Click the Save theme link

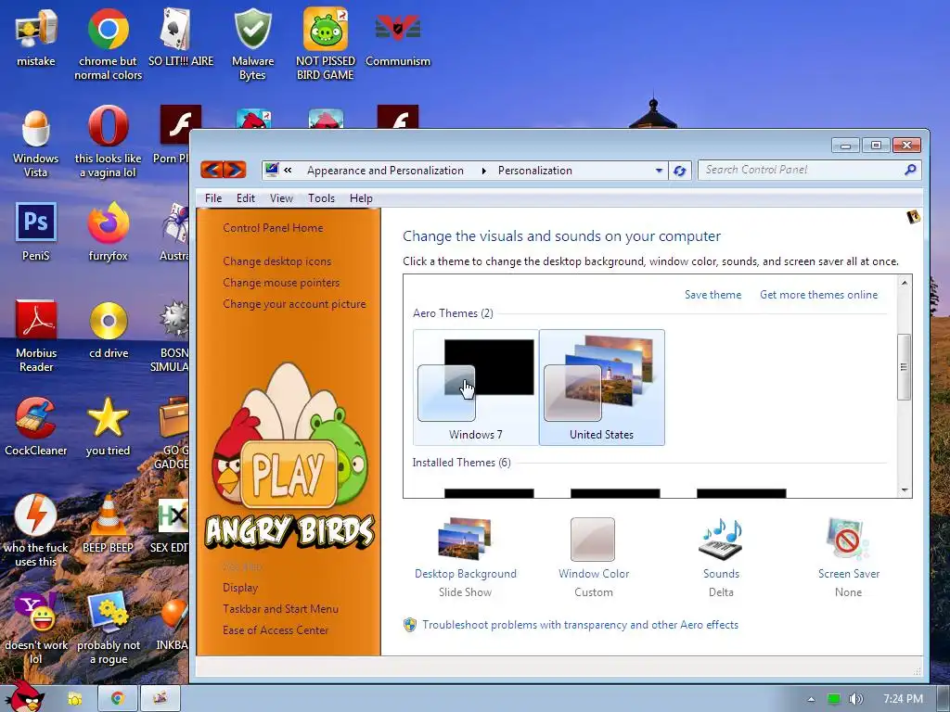click(x=712, y=294)
